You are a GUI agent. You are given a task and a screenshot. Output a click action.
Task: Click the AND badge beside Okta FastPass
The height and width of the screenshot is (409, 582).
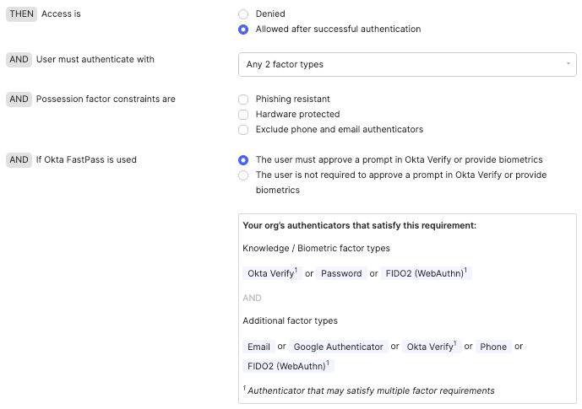pyautogui.click(x=19, y=160)
